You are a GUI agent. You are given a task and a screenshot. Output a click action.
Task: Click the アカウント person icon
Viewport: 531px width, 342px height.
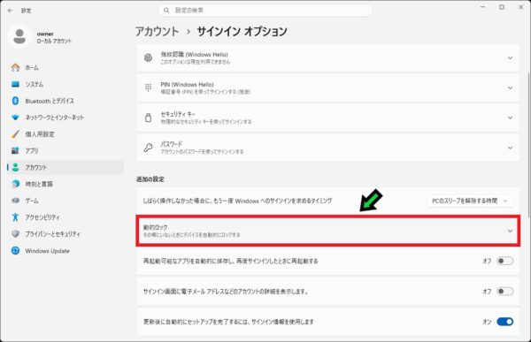click(15, 167)
